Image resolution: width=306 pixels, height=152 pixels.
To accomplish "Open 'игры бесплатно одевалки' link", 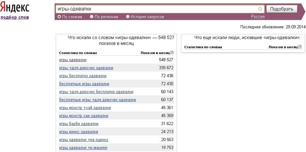I will coord(83,76).
